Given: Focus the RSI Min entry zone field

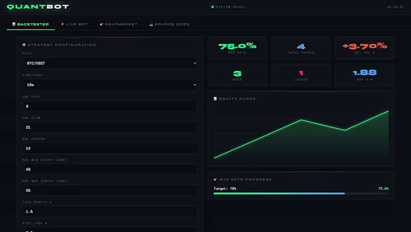Looking at the screenshot, I should [x=109, y=169].
